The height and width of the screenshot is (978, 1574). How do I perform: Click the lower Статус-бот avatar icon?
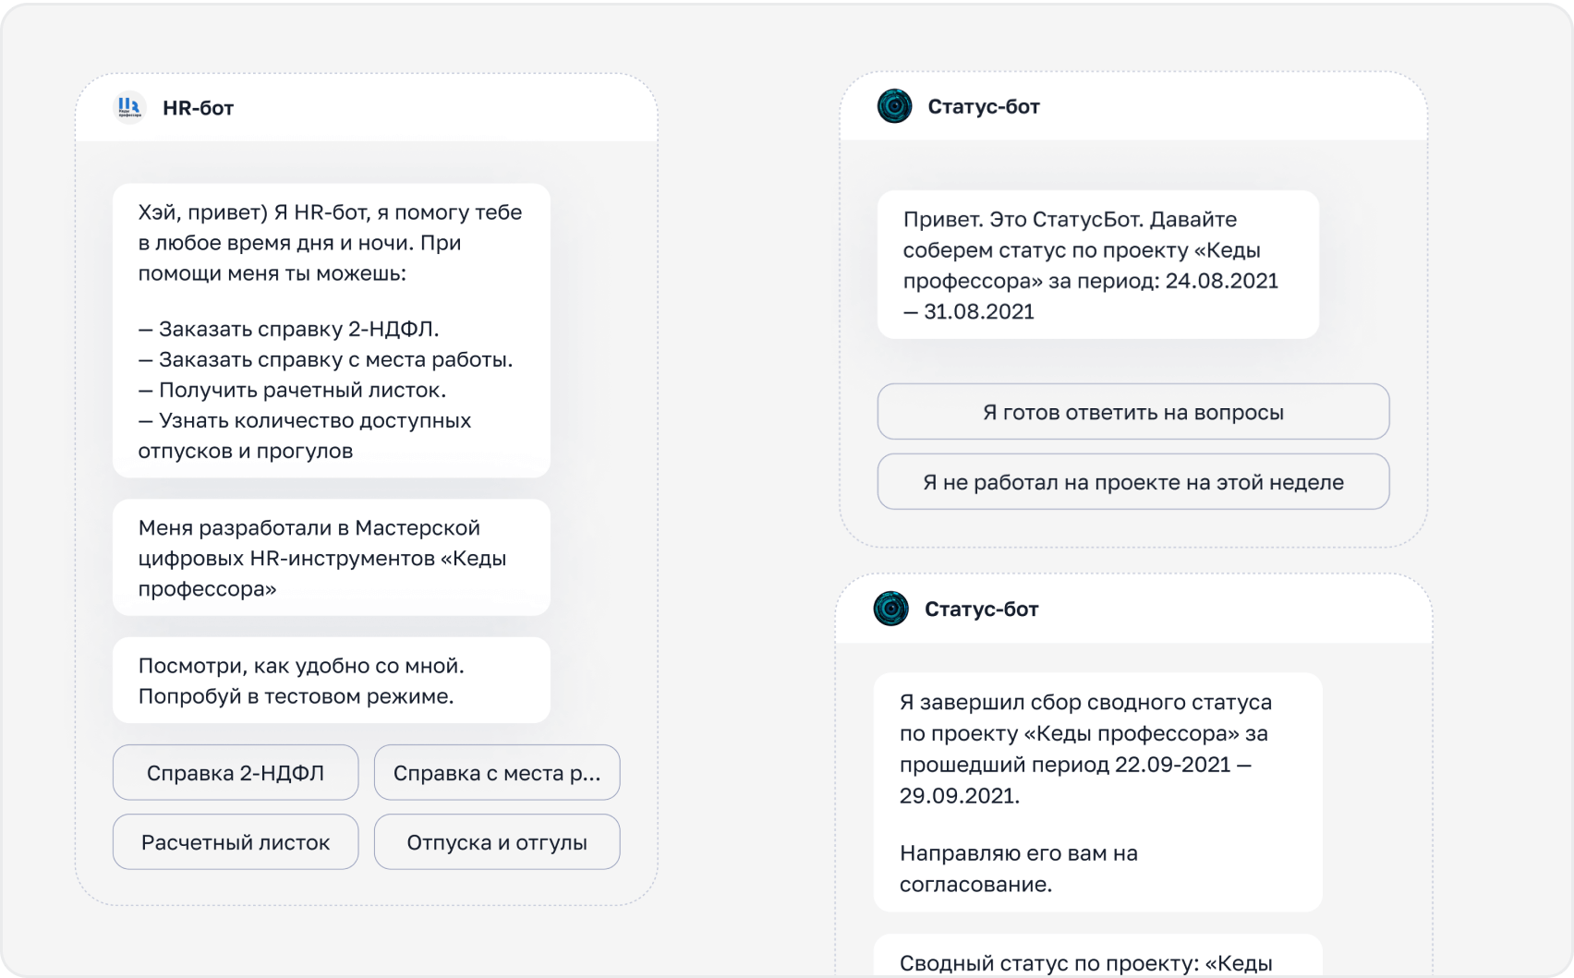pos(890,609)
